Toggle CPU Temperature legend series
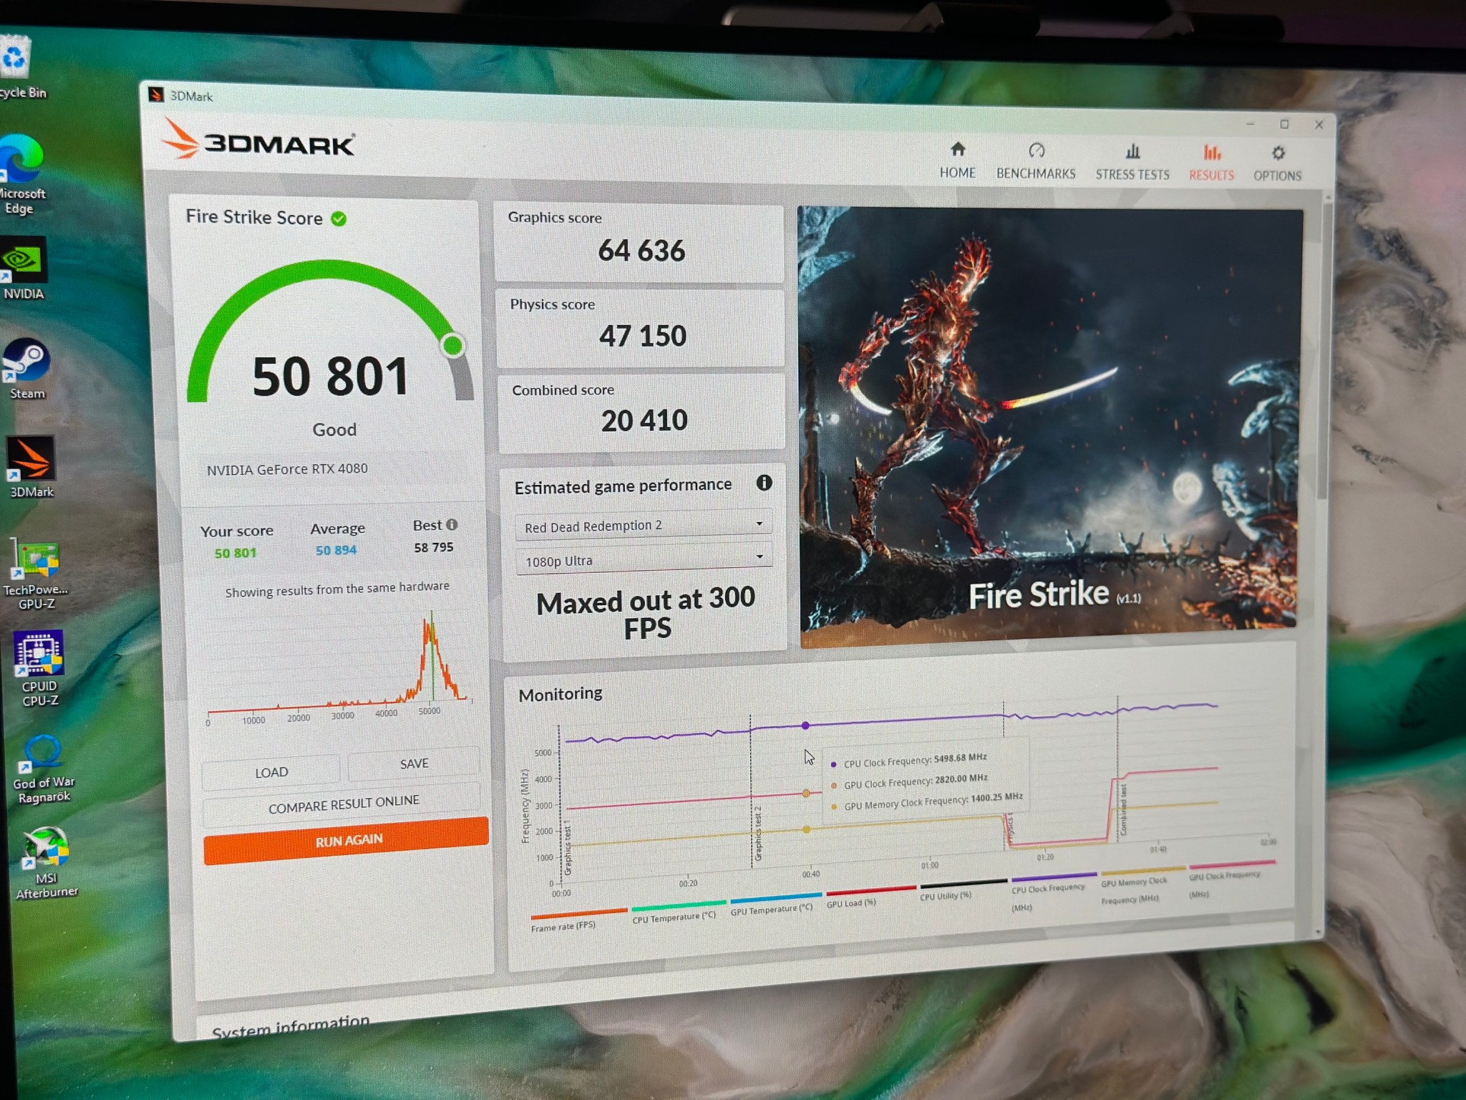Image resolution: width=1466 pixels, height=1100 pixels. coord(674,912)
